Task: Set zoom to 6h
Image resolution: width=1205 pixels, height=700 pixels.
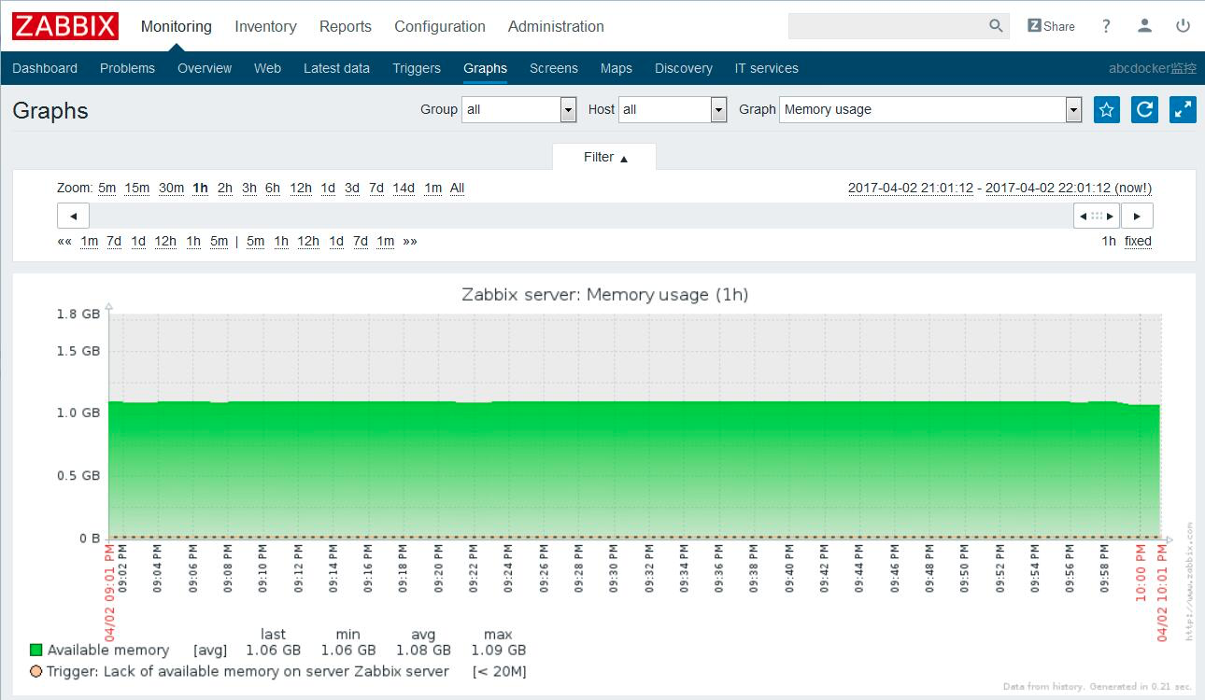Action: point(273,188)
